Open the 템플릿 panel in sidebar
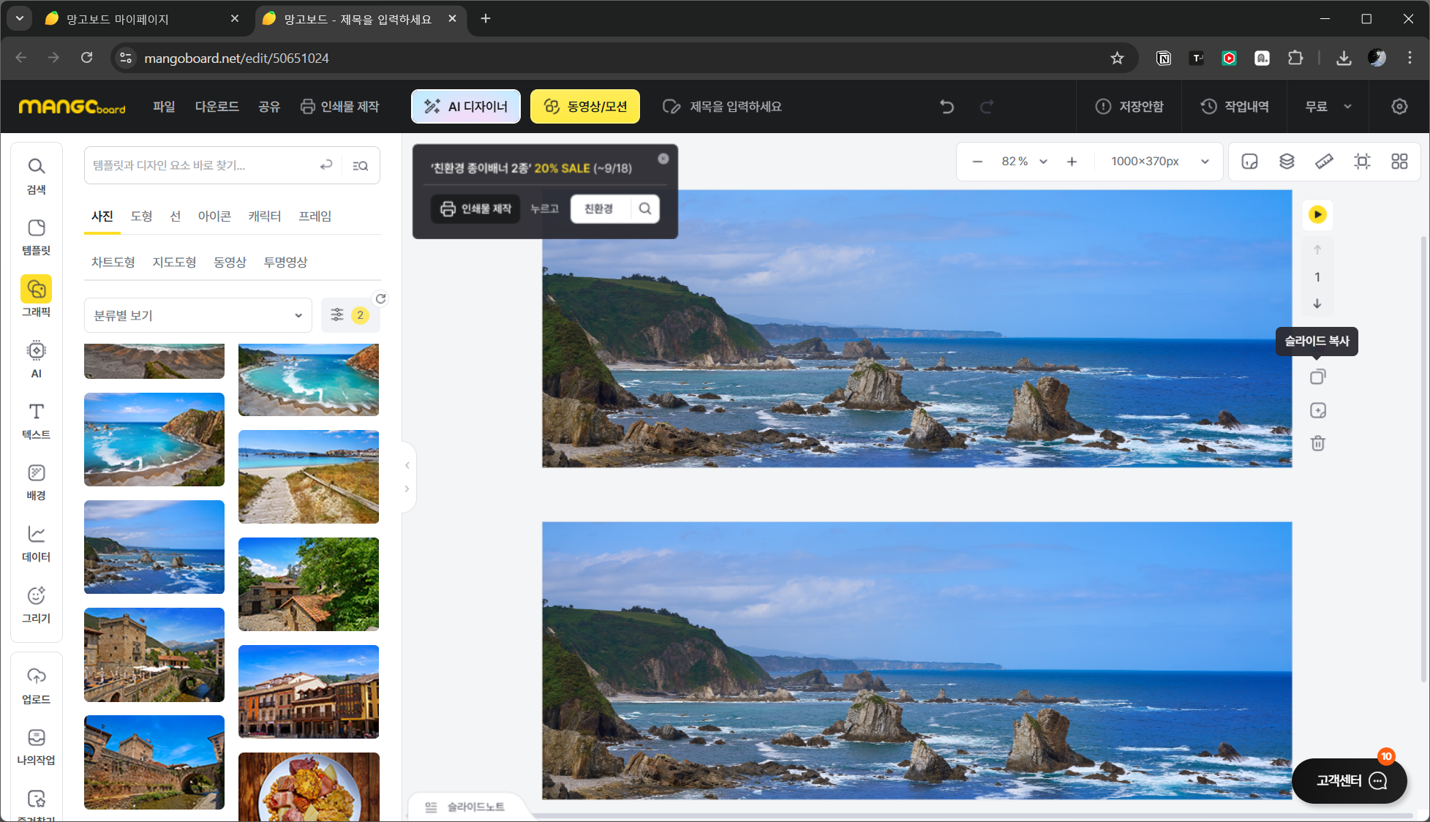Screen dimensions: 1430x822 coord(36,236)
